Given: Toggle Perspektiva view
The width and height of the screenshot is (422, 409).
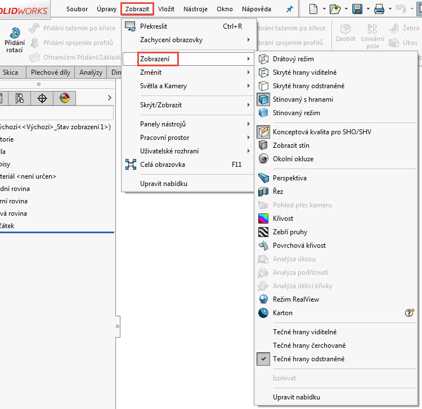Looking at the screenshot, I should [x=335, y=178].
